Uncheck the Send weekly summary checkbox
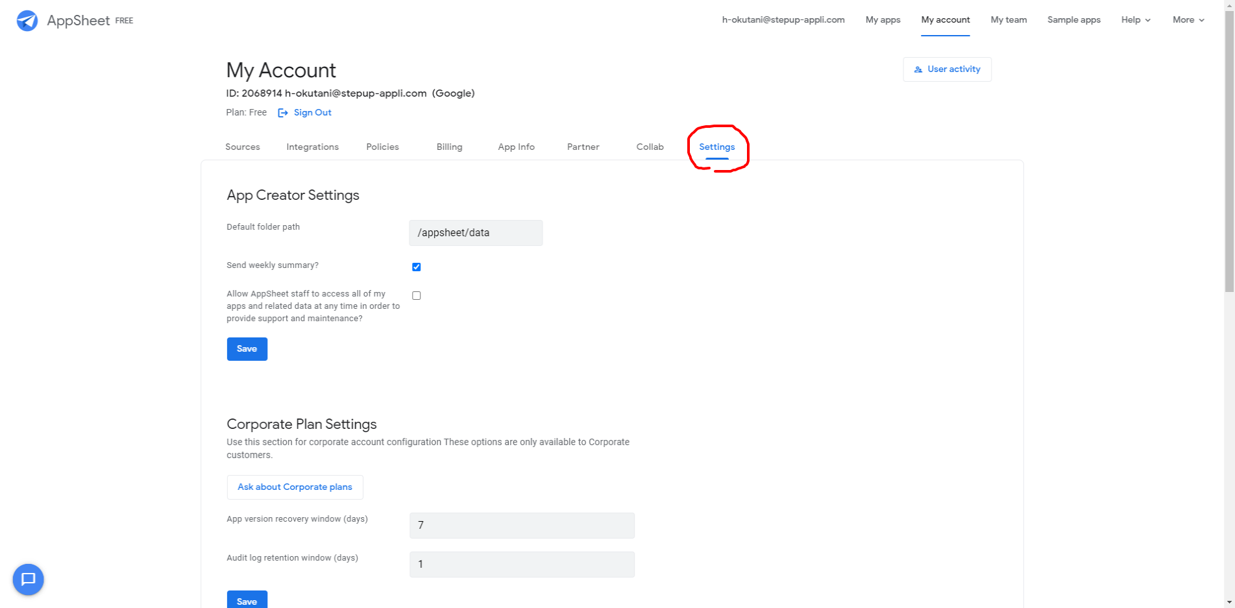Image resolution: width=1235 pixels, height=608 pixels. click(417, 267)
